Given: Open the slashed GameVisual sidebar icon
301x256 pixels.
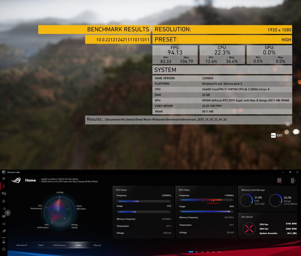Looking at the screenshot, I should [x=4, y=208].
